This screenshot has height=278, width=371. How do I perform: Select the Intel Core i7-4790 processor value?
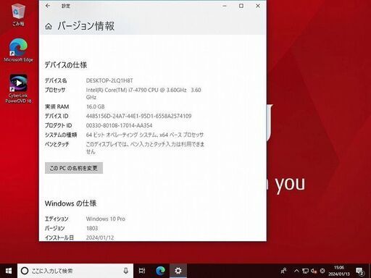[143, 93]
